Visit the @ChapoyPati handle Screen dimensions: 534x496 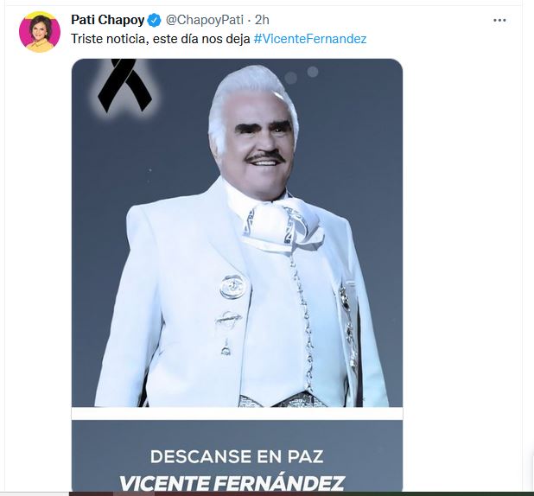point(204,20)
